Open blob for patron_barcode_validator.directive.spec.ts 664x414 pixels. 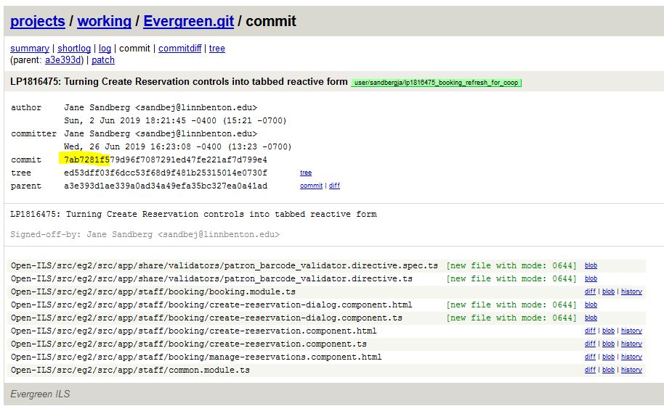(591, 266)
